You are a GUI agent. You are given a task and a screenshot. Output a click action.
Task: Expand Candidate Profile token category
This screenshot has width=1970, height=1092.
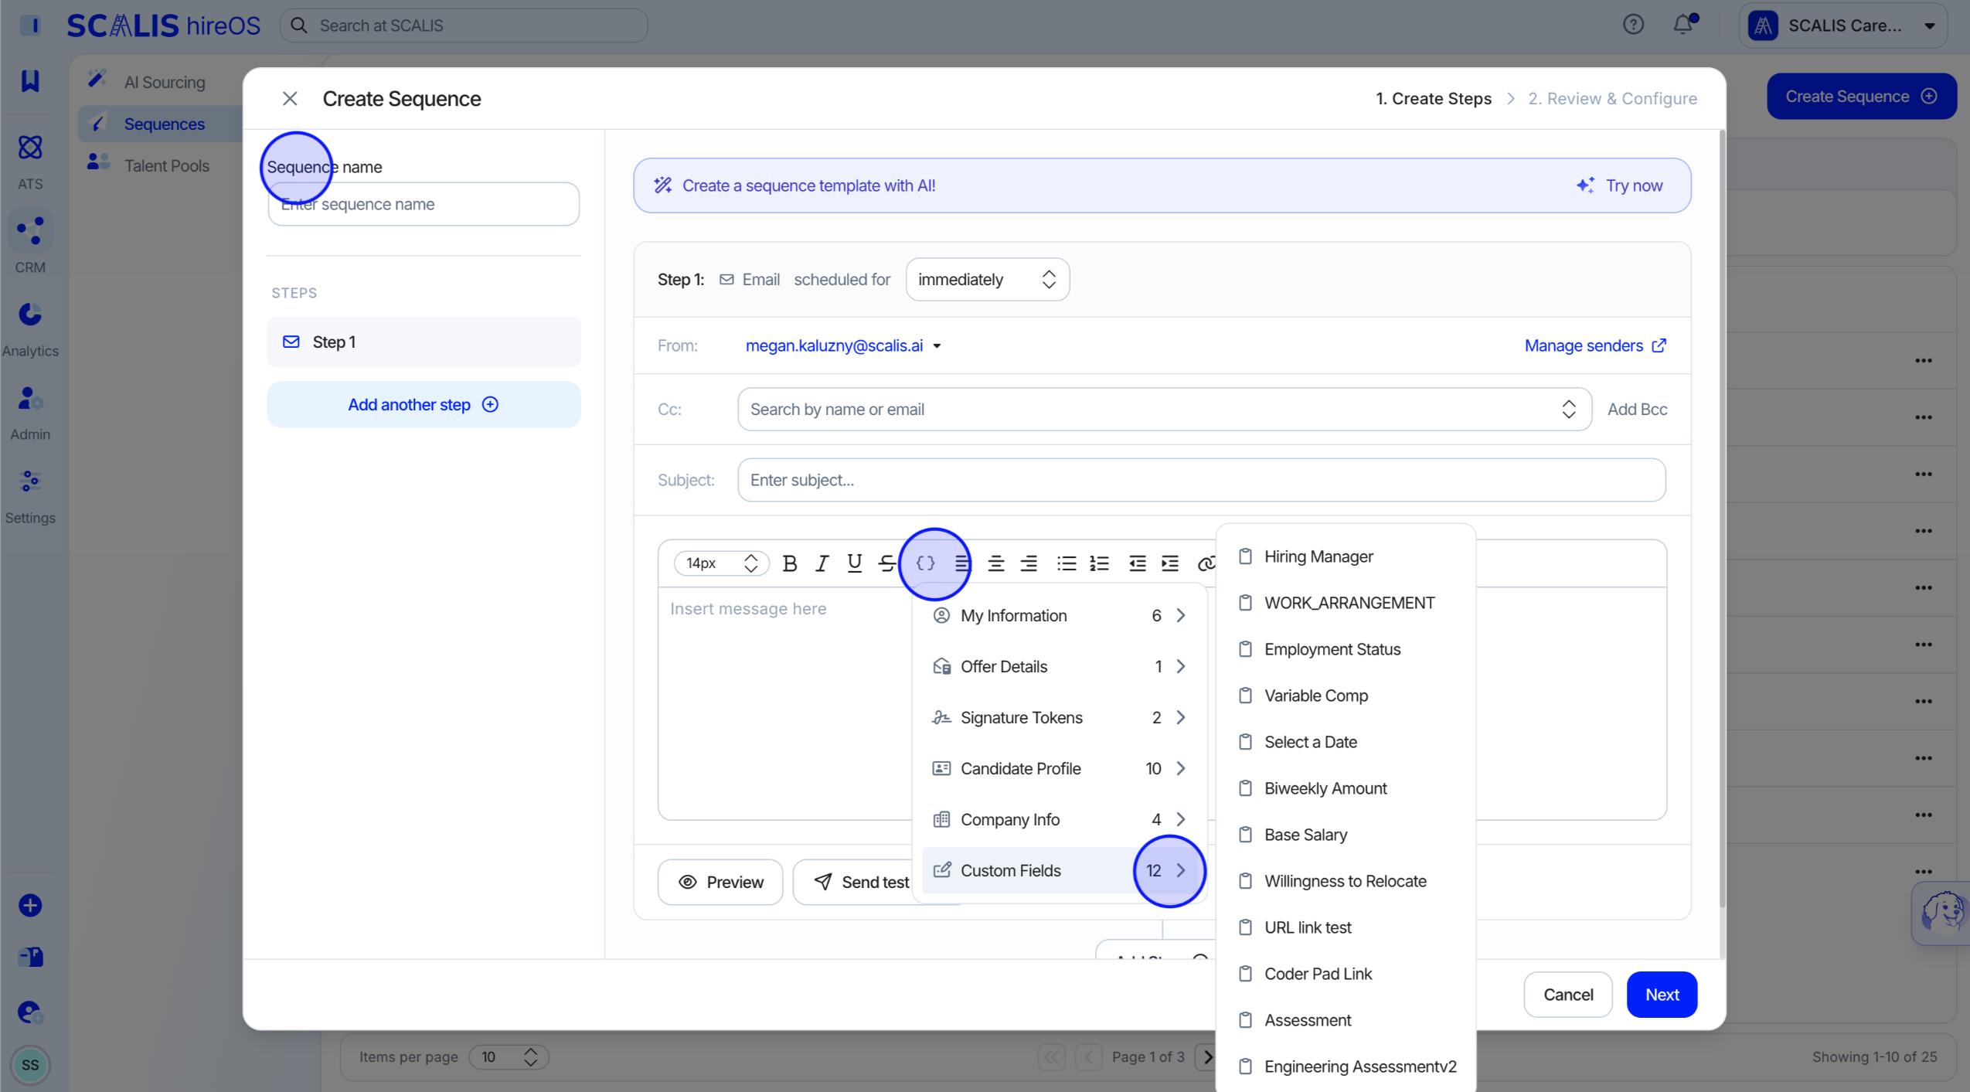[x=1059, y=769]
